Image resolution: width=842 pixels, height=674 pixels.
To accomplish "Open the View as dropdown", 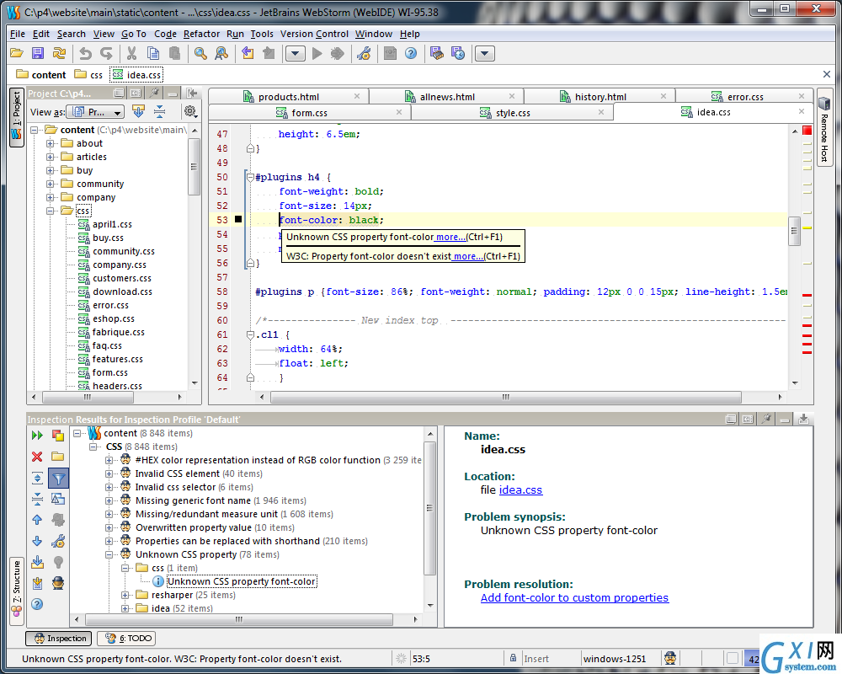I will click(97, 112).
